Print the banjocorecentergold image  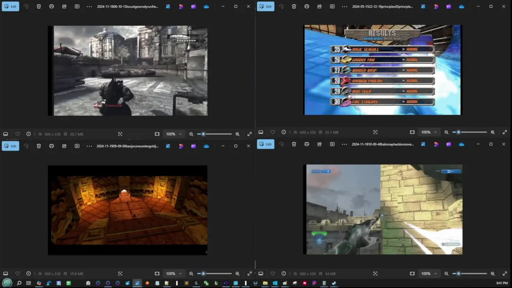52,146
